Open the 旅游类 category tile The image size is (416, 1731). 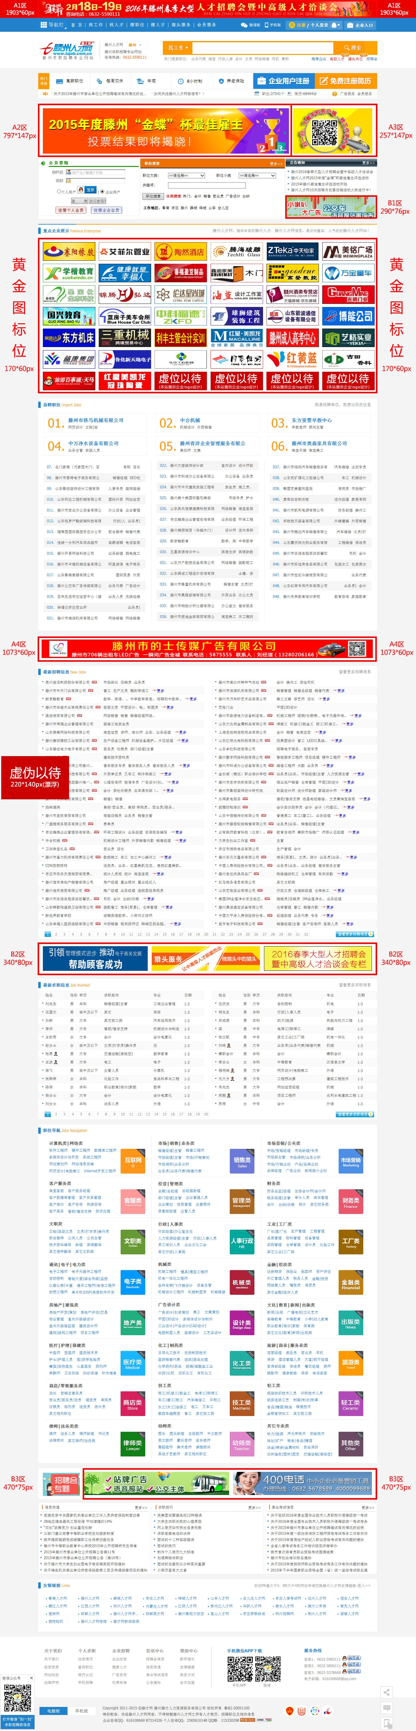pos(351,1364)
